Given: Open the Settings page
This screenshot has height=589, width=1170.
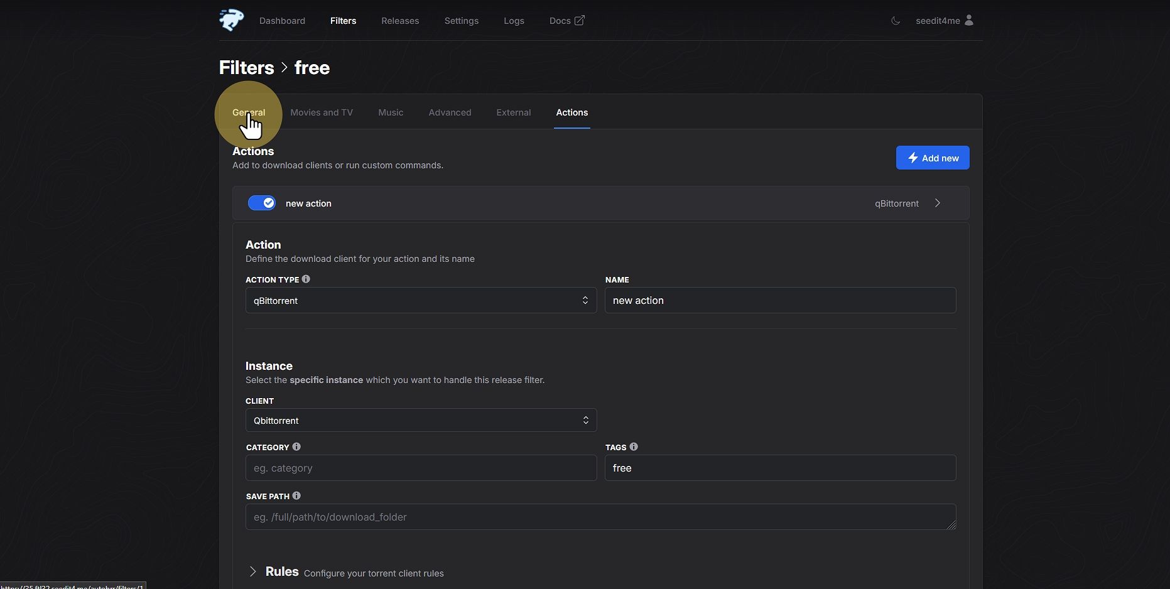Looking at the screenshot, I should click(461, 21).
